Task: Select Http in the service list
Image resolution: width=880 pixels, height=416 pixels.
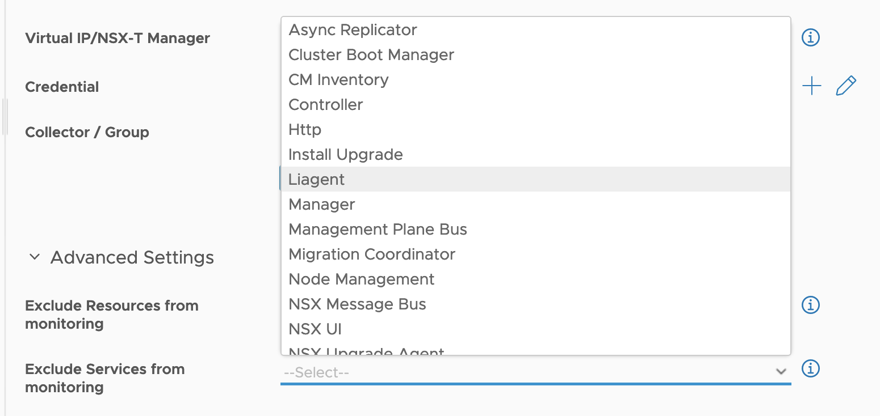Action: 535,129
